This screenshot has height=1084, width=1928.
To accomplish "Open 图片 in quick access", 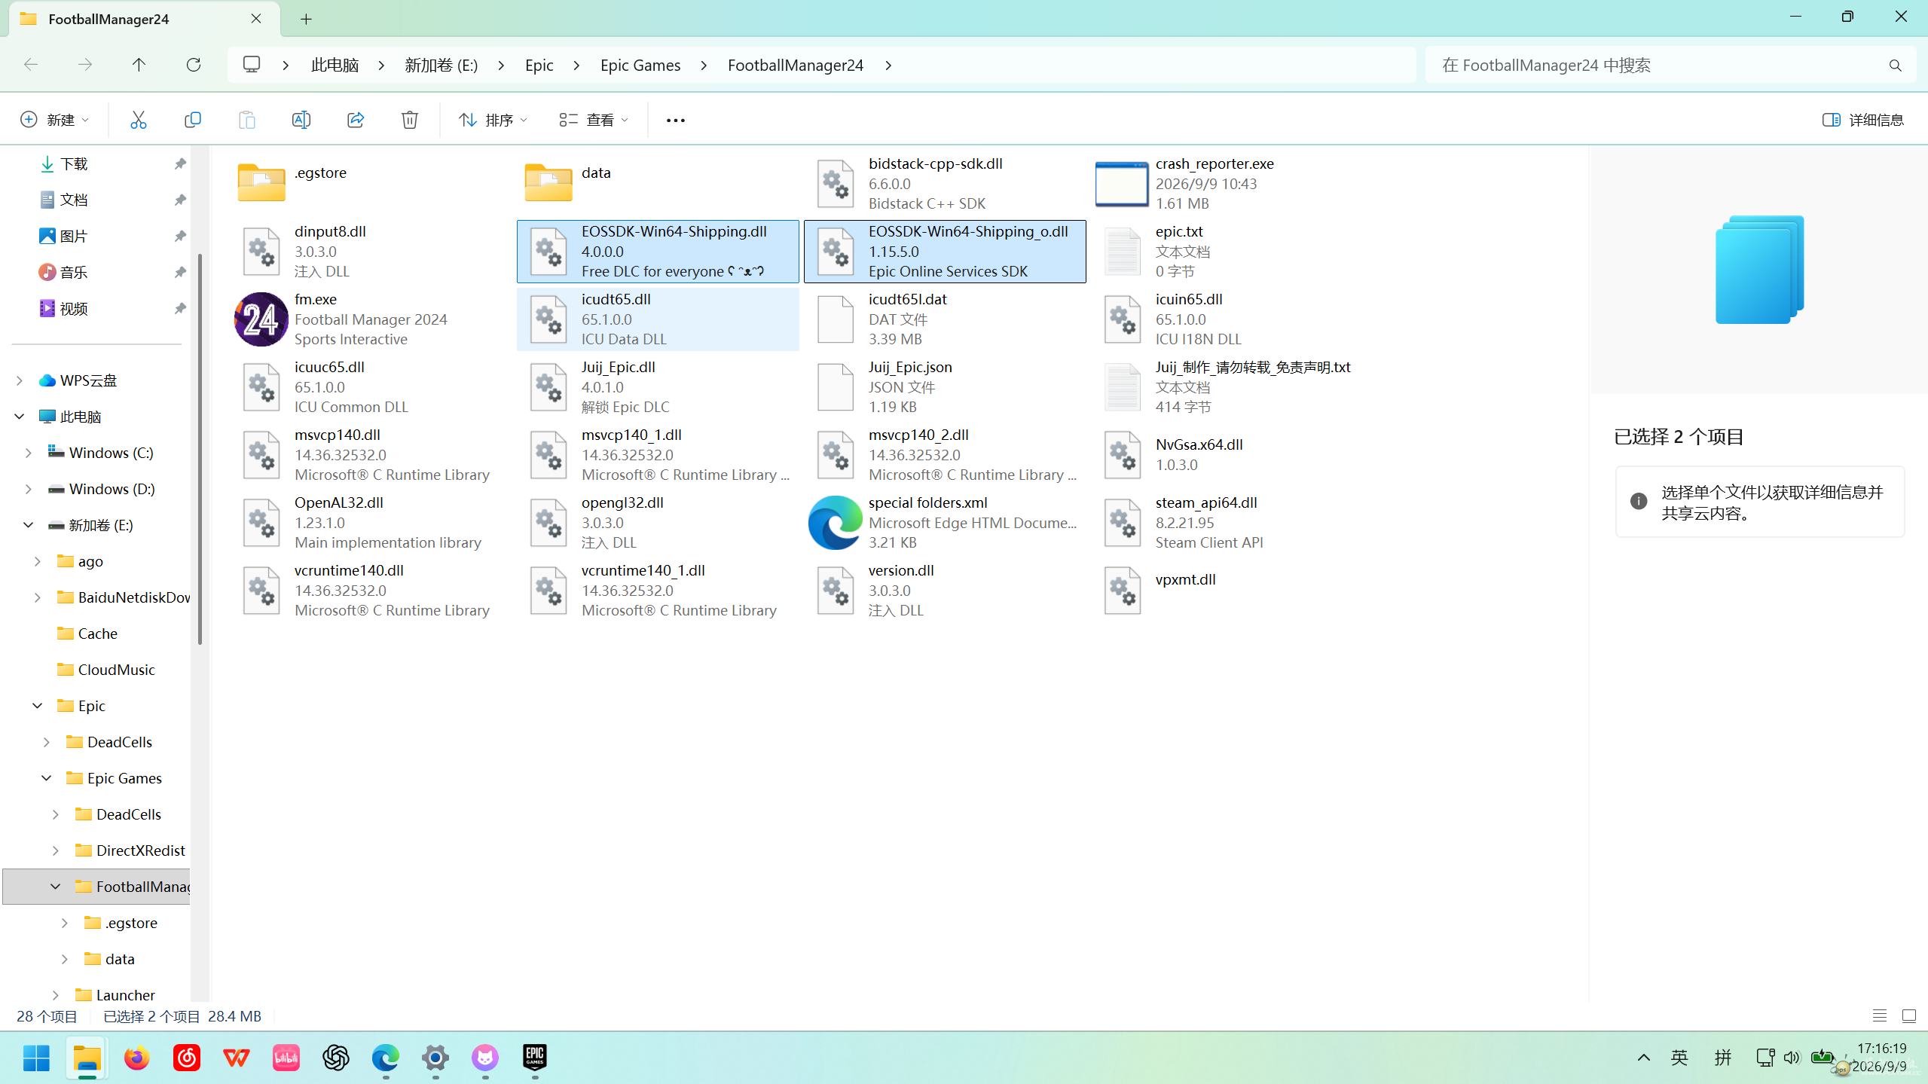I will pos(74,236).
